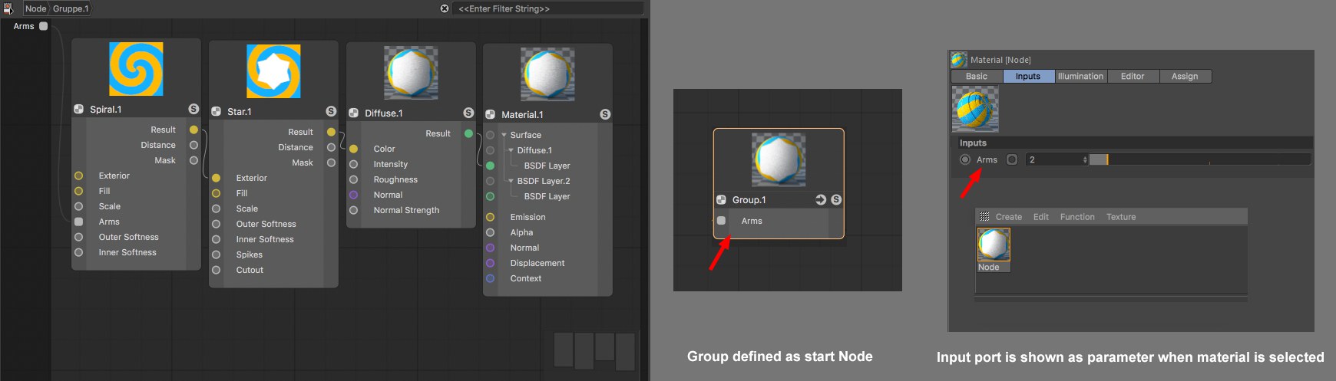Open the Texture menu in material manager

point(1120,217)
